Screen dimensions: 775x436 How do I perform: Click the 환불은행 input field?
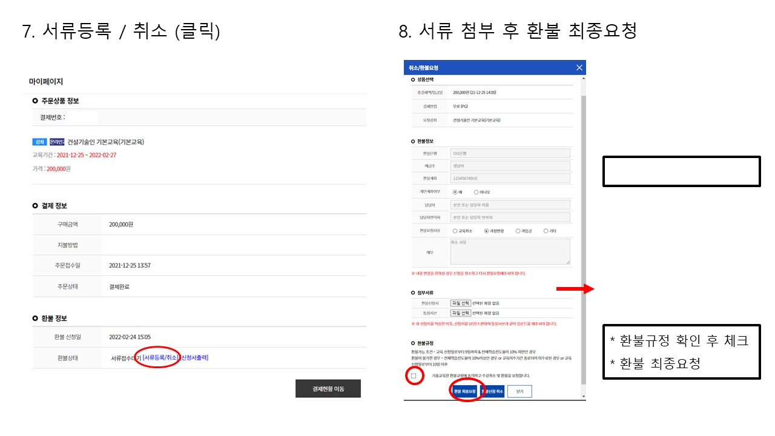coord(510,153)
